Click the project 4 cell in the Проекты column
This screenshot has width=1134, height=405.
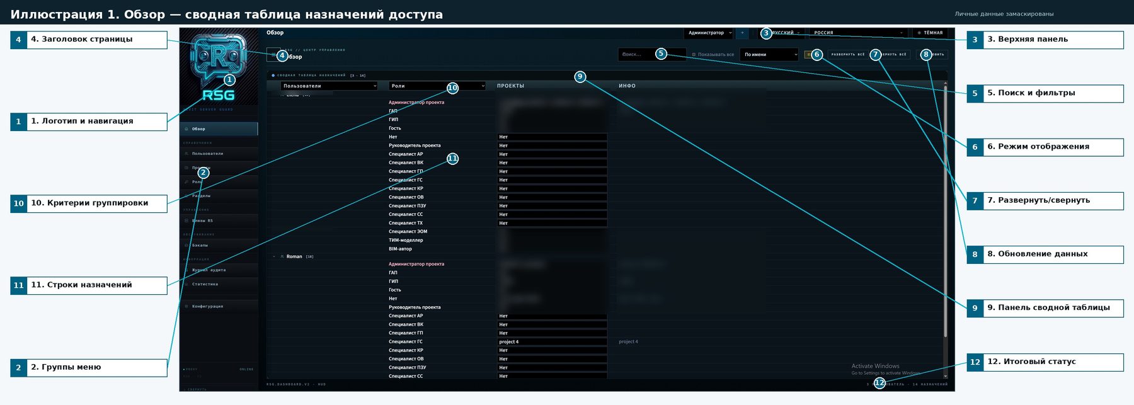(x=552, y=342)
